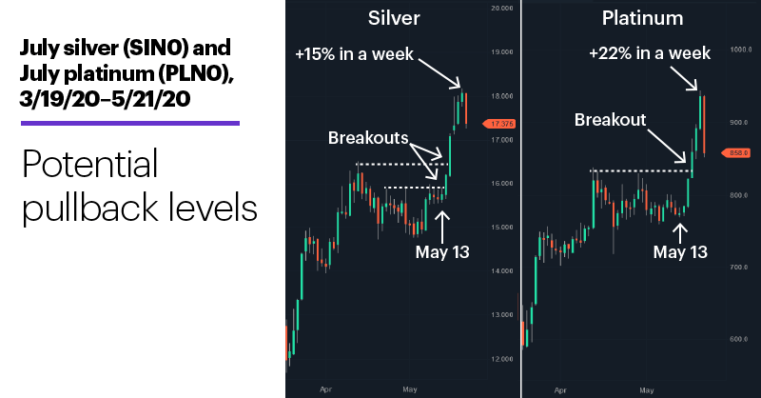761x398 pixels.
Task: Click the '+22% in a week' annotation
Action: [x=650, y=53]
